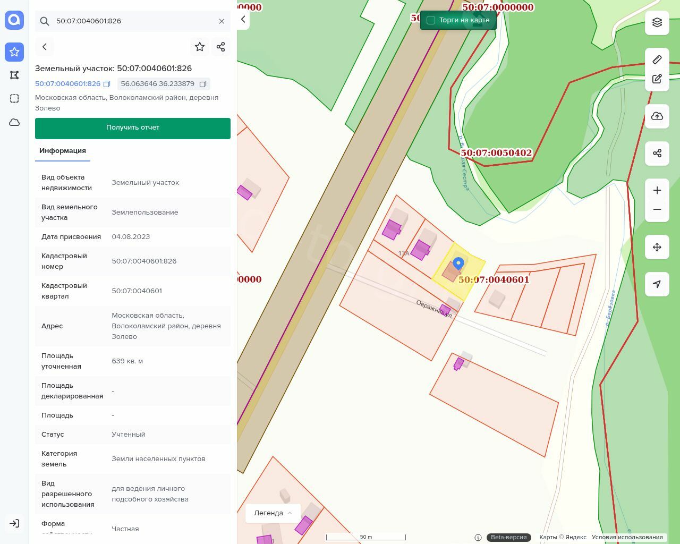Open the cloud upload tool
This screenshot has height=544, width=680.
pos(657,116)
